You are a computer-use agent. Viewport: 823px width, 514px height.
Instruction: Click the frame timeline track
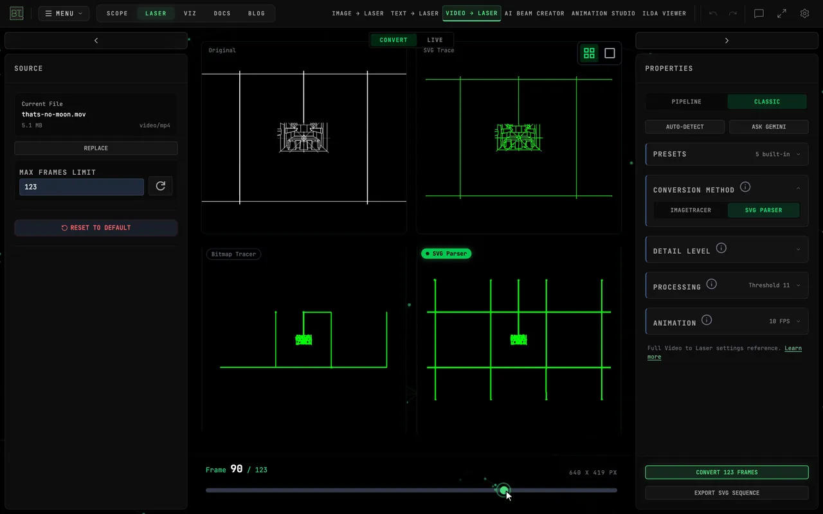pyautogui.click(x=411, y=490)
